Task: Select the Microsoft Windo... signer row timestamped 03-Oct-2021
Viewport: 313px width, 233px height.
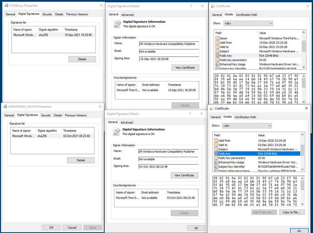Action: click(x=52, y=136)
